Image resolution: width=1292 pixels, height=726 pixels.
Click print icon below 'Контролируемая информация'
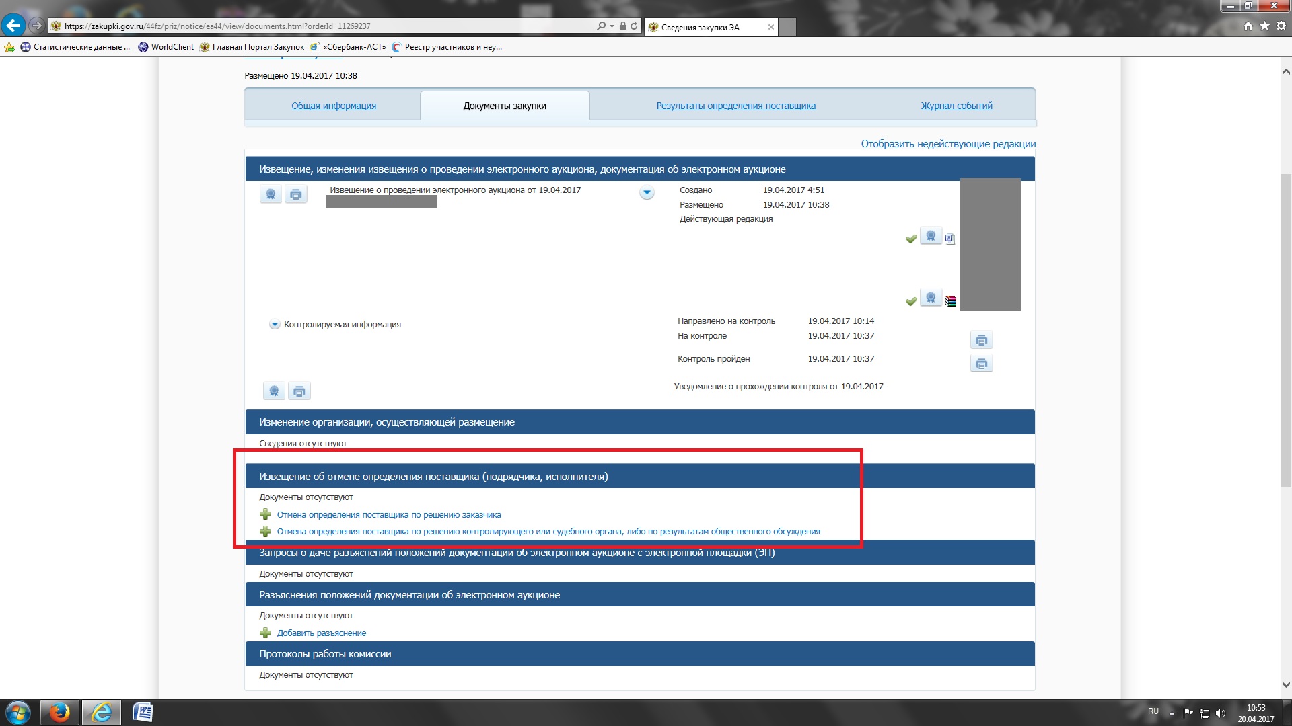coord(299,391)
